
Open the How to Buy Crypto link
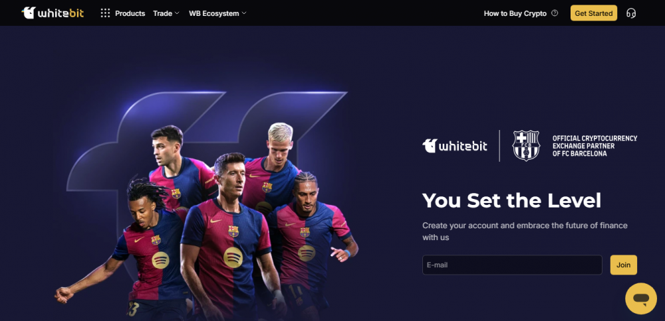515,13
